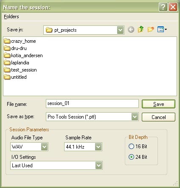The image size is (180, 188).
Task: Select 16 Bit depth option
Action: pyautogui.click(x=138, y=147)
